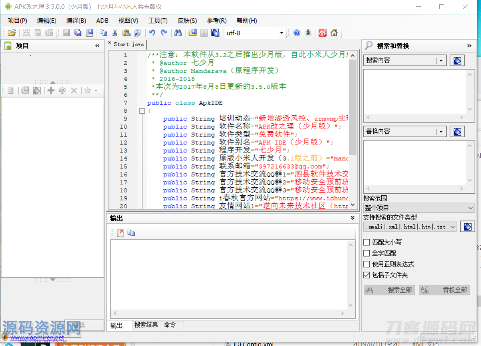Collapse the 项目 panel with double chevron
Viewport: 481px width, 346px height.
[x=97, y=46]
